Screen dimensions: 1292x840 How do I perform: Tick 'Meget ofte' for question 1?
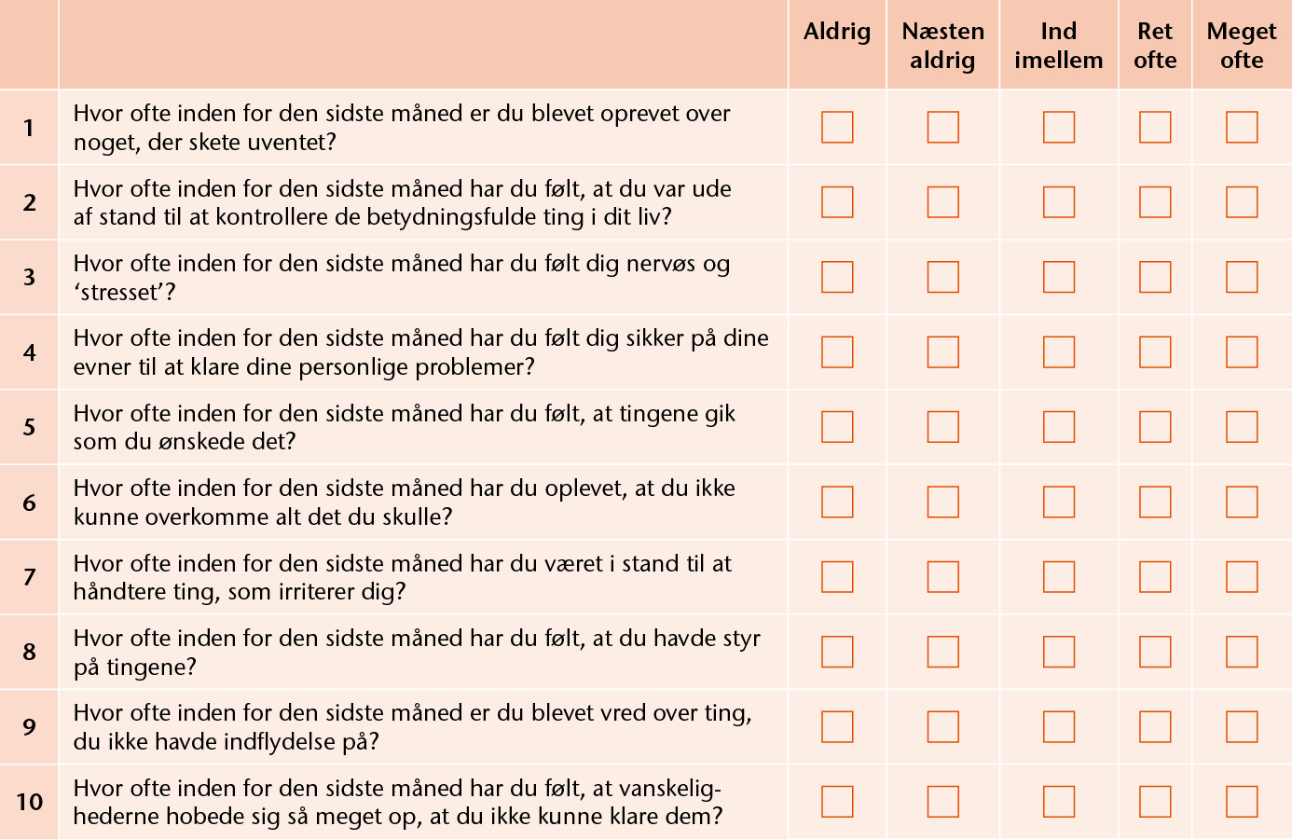tap(1242, 127)
